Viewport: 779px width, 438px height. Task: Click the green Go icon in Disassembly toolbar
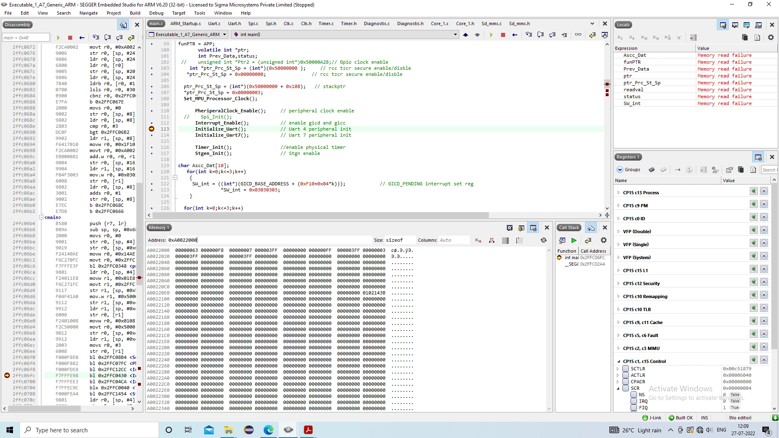tap(58, 38)
